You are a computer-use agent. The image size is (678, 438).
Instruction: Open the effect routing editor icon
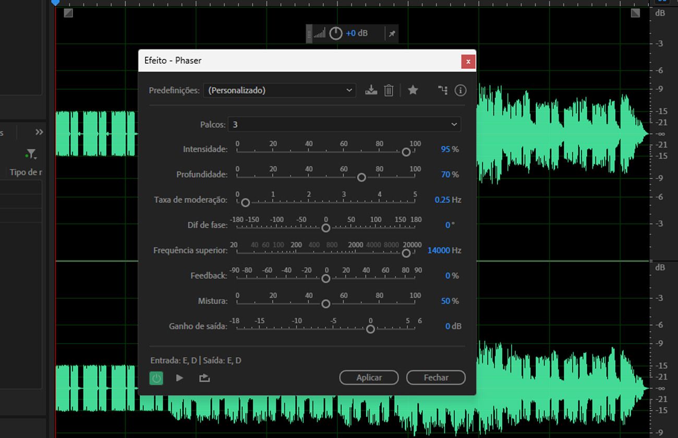[442, 90]
